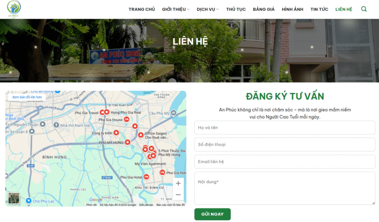Screen dimensions: 379x222
Task: Focus the 'Số điện thoại' input field
Action: pyautogui.click(x=285, y=144)
